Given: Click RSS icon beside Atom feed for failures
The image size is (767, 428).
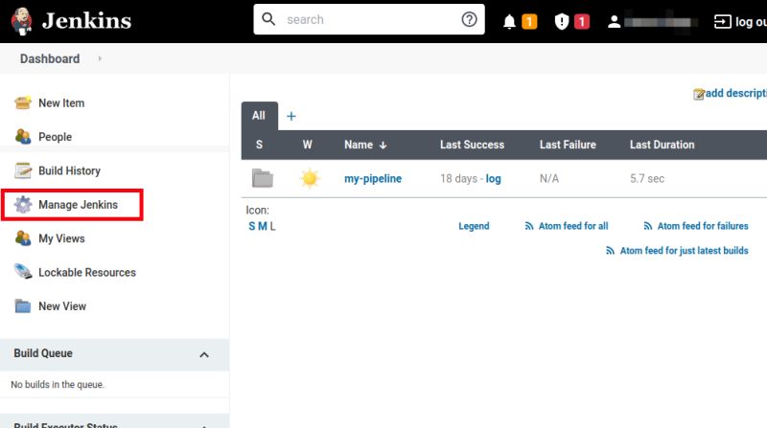Looking at the screenshot, I should 648,226.
